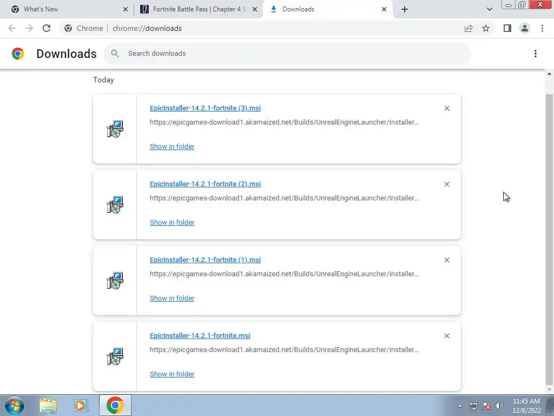Share this page using the share icon
Screen dimensions: 554x416
click(x=469, y=28)
